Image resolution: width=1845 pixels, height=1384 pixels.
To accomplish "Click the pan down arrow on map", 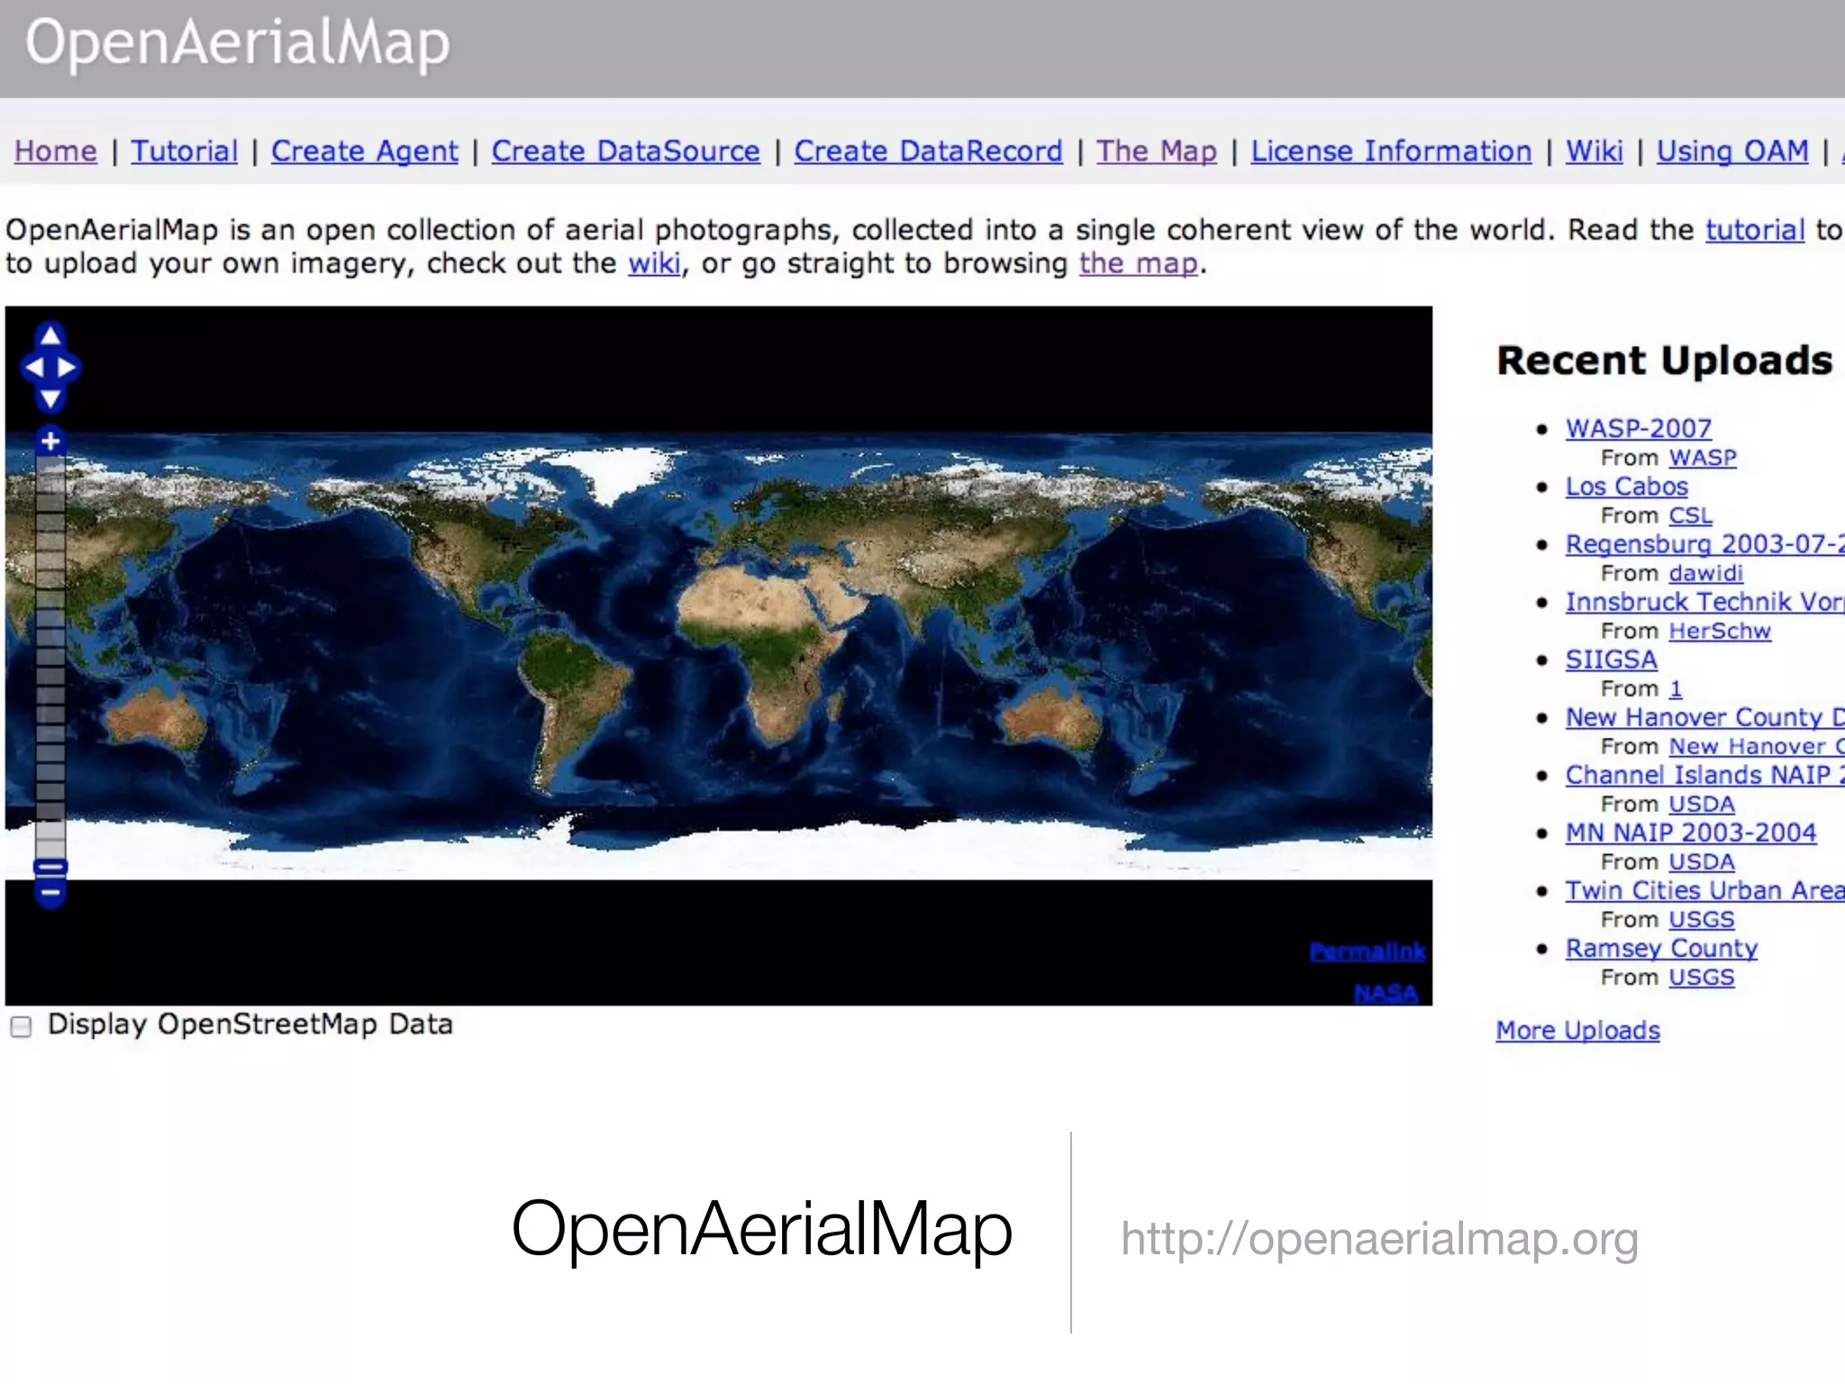I will (50, 398).
